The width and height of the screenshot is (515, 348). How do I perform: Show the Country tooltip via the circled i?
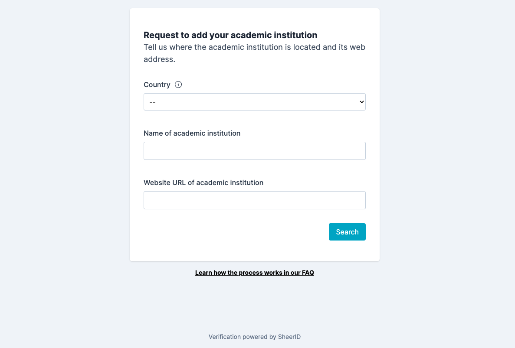point(178,85)
